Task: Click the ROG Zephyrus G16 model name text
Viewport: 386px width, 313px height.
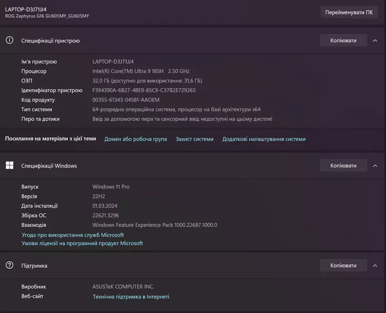Action: [x=47, y=16]
